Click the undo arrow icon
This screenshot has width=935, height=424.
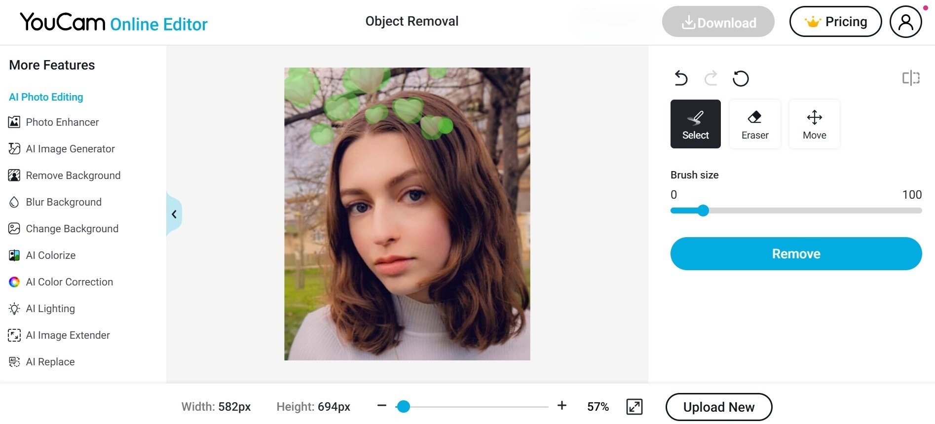pyautogui.click(x=681, y=78)
